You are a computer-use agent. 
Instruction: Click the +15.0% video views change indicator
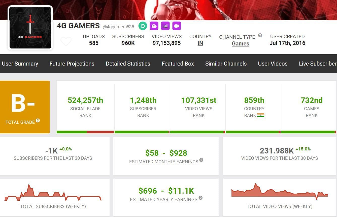point(303,149)
